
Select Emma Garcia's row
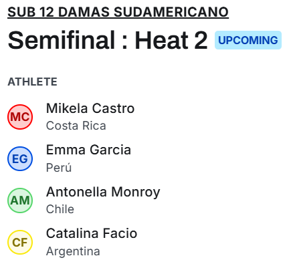pyautogui.click(x=145, y=158)
